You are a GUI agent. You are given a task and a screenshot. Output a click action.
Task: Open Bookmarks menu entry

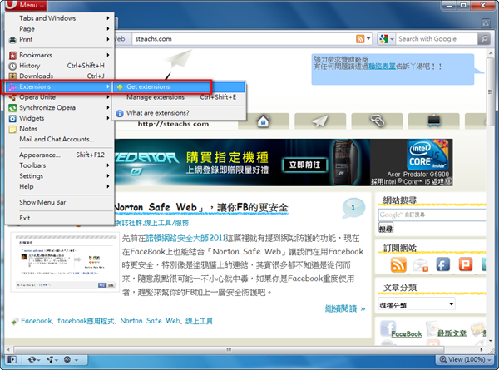[60, 55]
